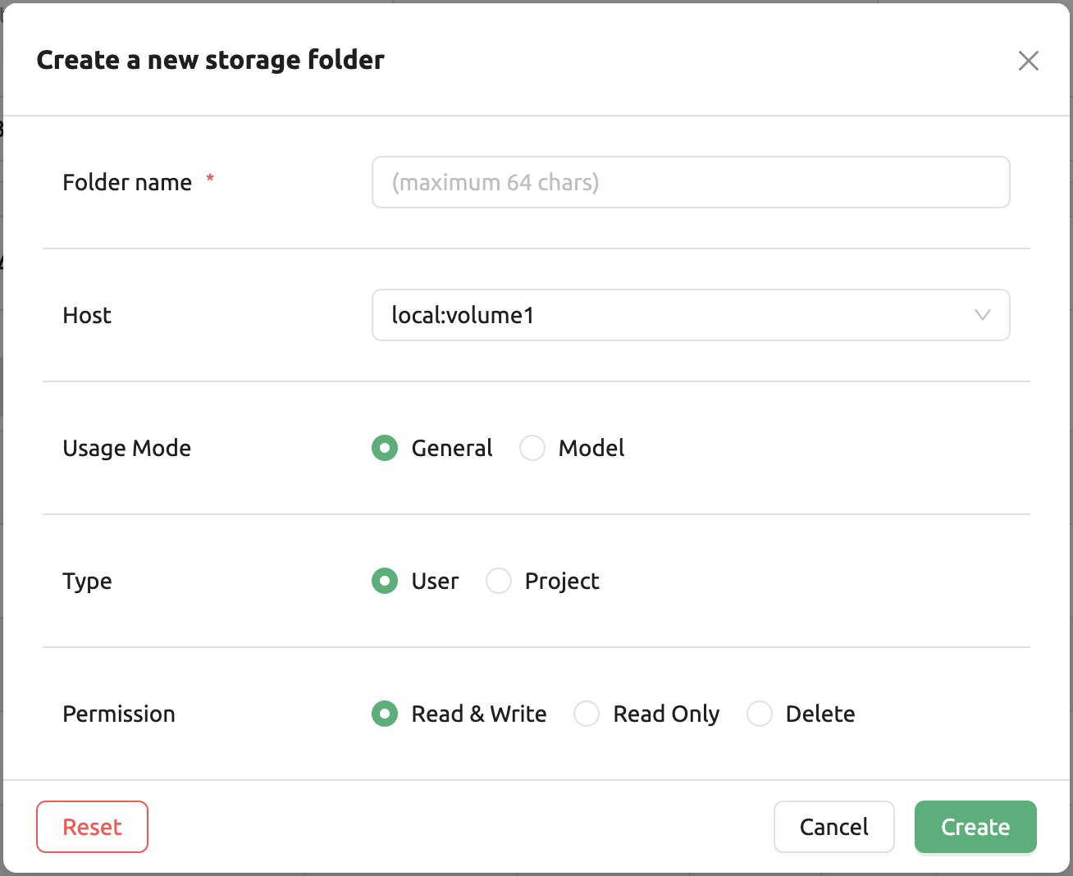Click the Host label text

tap(87, 315)
